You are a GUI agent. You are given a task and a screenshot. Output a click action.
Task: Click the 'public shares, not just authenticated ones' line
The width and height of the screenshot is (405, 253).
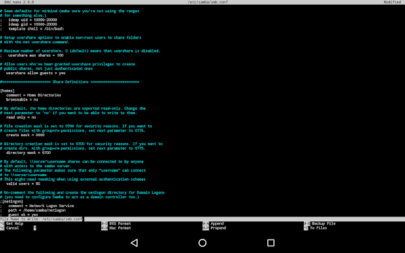coord(47,69)
